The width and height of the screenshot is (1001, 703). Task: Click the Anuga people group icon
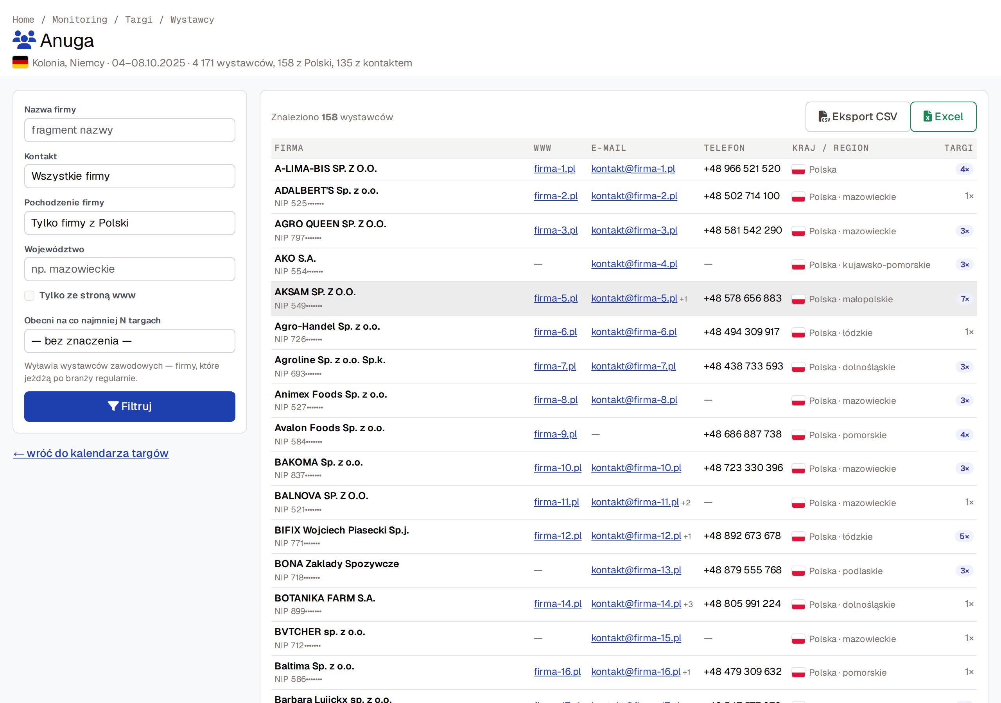click(24, 40)
